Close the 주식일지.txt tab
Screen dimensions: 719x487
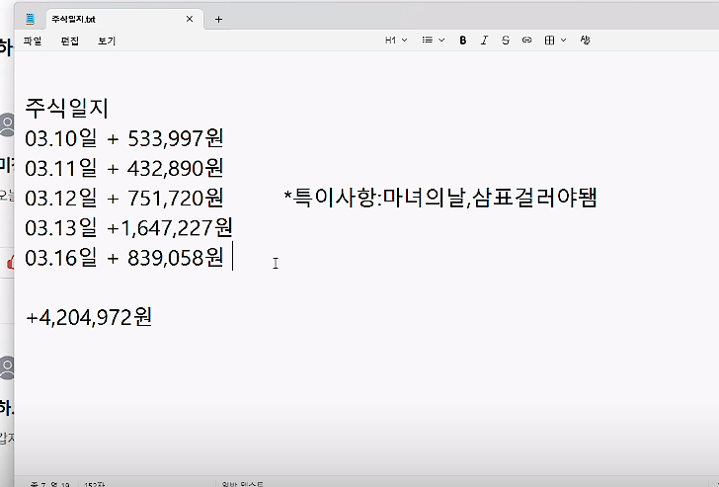[x=190, y=19]
